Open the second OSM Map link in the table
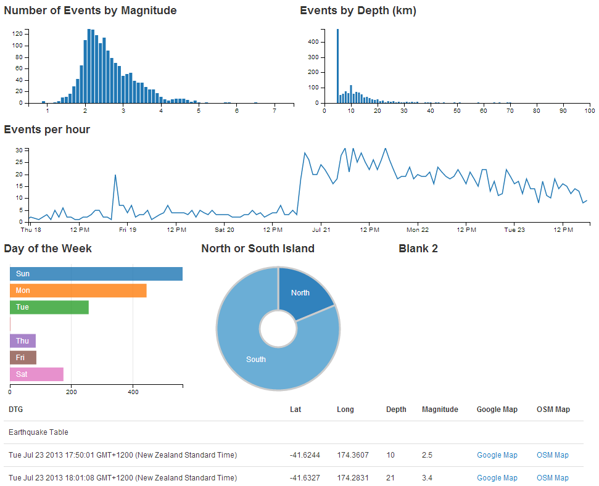This screenshot has height=486, width=599. (551, 477)
